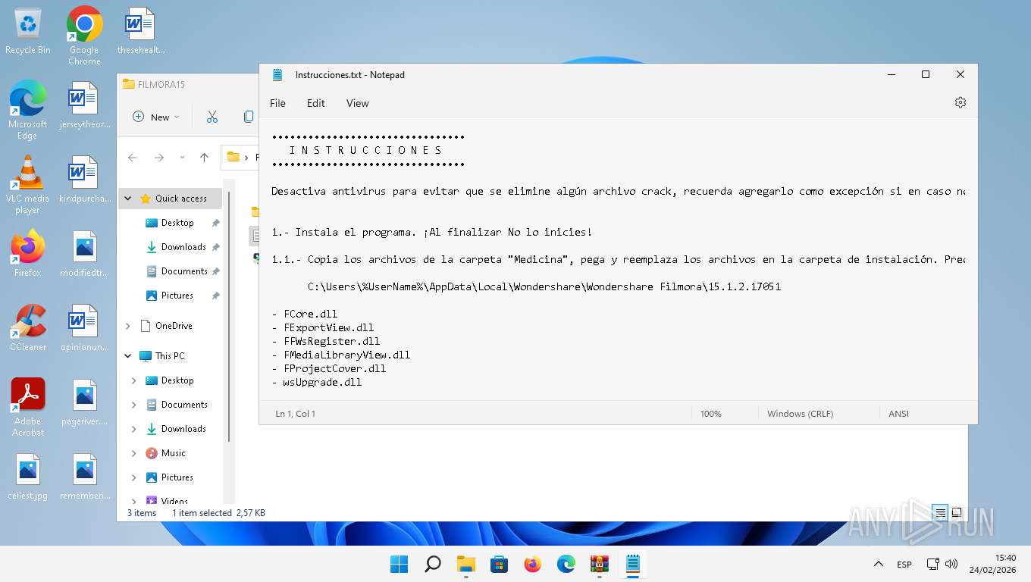Open Firefox desktop shortcut
Screen dimensions: 1031x582
tap(28, 253)
